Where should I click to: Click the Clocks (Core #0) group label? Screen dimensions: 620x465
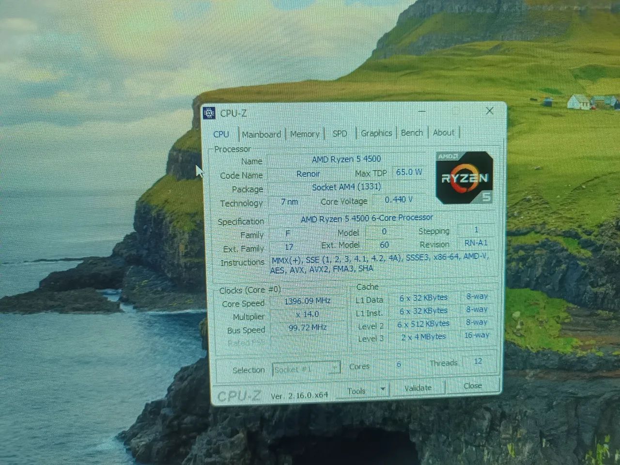(250, 290)
